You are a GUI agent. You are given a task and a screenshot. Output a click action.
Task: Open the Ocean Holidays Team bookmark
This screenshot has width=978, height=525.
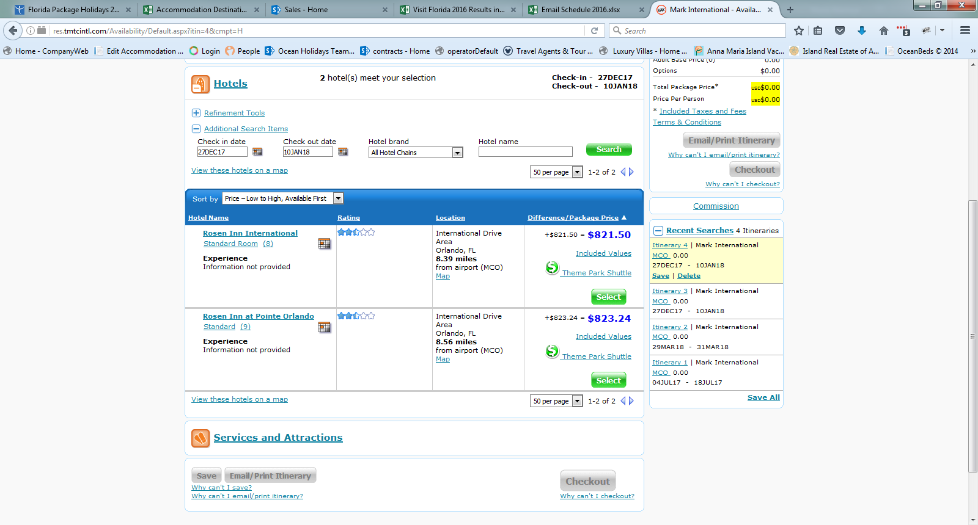(x=309, y=51)
